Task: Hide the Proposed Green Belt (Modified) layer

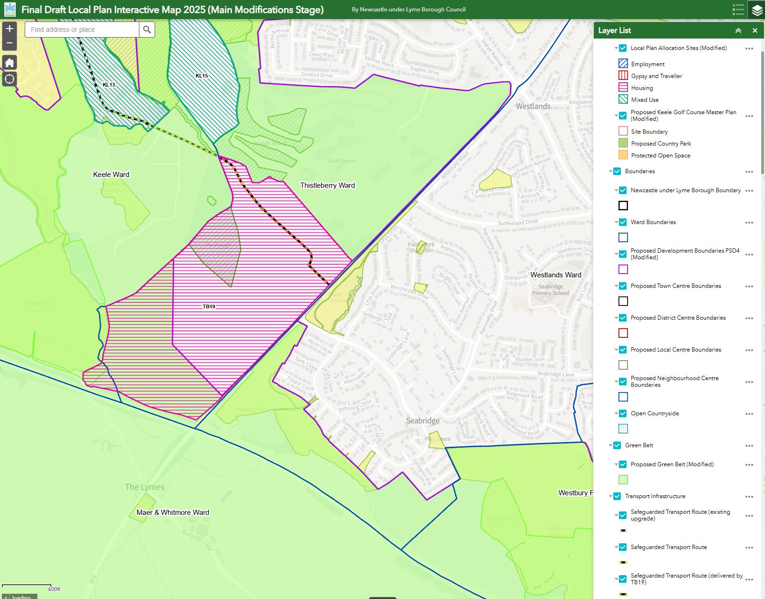Action: coord(623,464)
